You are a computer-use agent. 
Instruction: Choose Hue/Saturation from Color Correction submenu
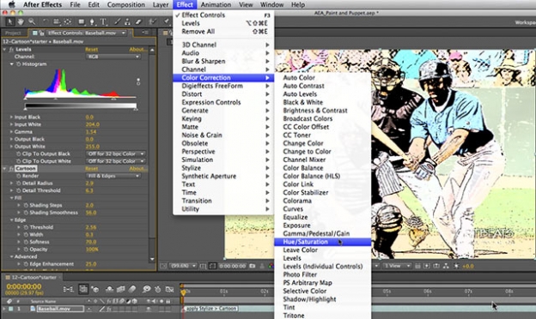coord(322,242)
